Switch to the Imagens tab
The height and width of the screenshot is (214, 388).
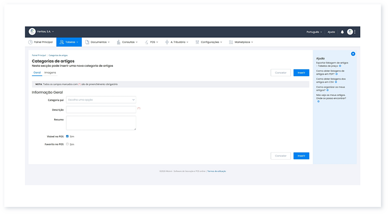point(50,73)
